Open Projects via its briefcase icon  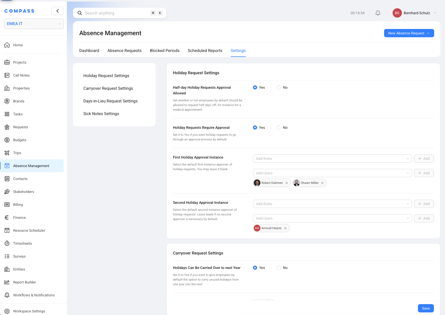click(7, 62)
